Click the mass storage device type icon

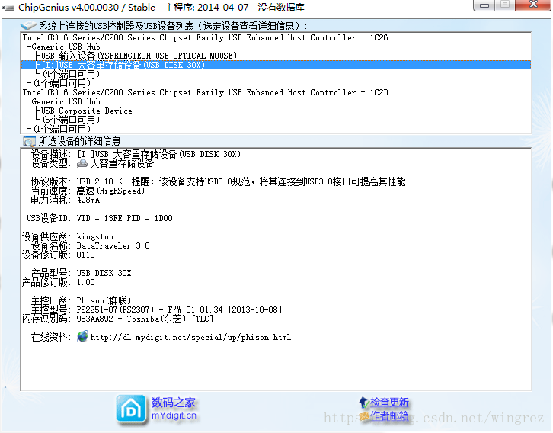point(82,163)
